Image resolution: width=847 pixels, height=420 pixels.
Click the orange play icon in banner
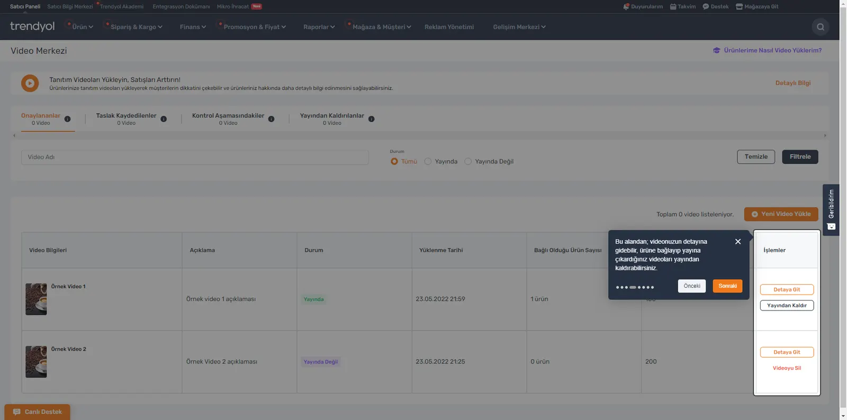click(x=30, y=83)
